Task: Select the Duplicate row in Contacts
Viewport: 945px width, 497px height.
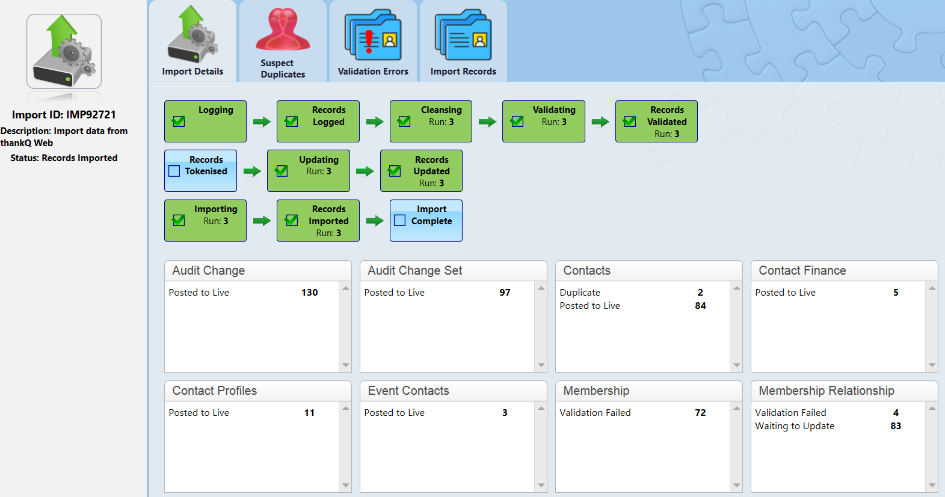Action: pos(632,293)
